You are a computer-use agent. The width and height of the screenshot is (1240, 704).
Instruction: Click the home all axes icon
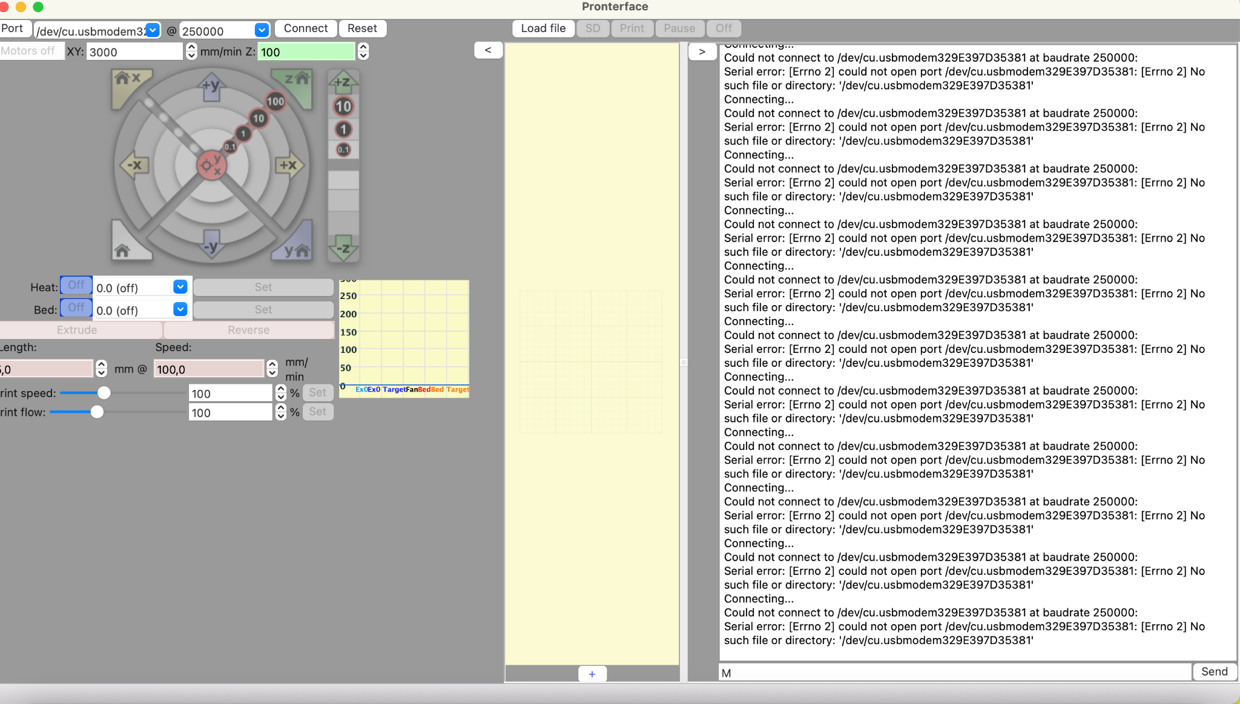[124, 248]
